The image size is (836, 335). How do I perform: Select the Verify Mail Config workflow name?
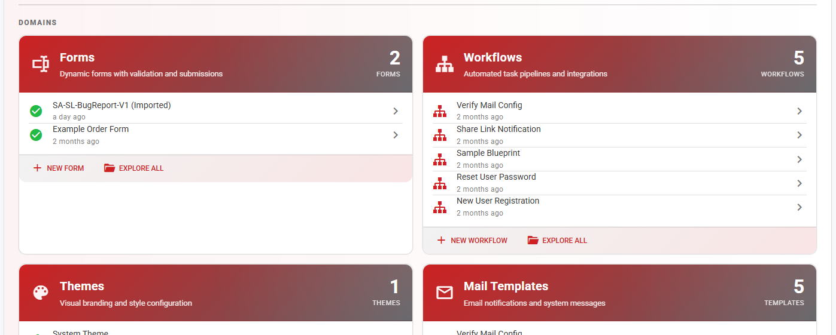point(490,105)
